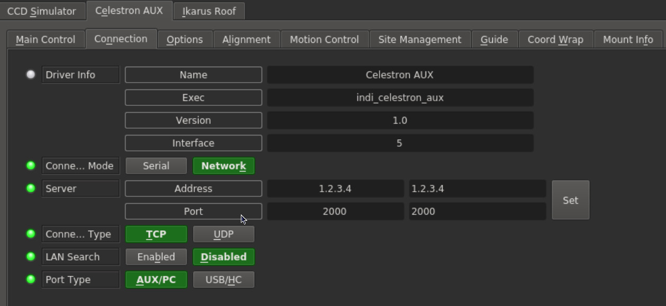This screenshot has width=666, height=306.
Task: Click the Connection Type green status light
Action: (x=31, y=234)
